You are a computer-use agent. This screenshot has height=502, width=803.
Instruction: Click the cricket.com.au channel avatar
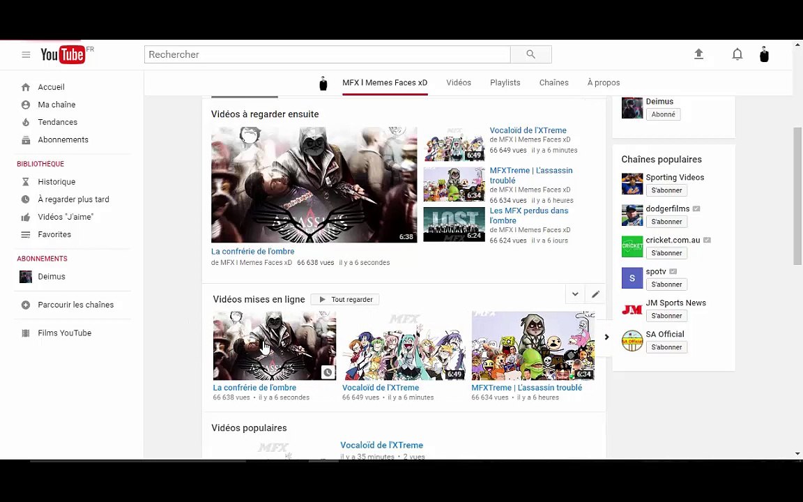632,246
